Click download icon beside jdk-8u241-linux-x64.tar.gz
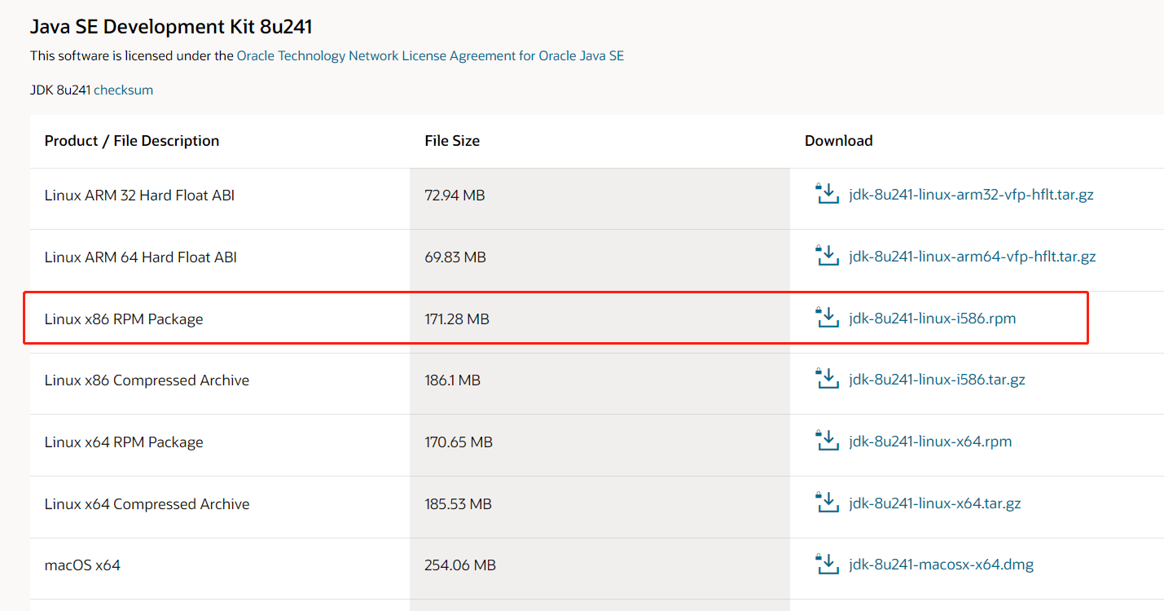The width and height of the screenshot is (1164, 611). coord(827,503)
